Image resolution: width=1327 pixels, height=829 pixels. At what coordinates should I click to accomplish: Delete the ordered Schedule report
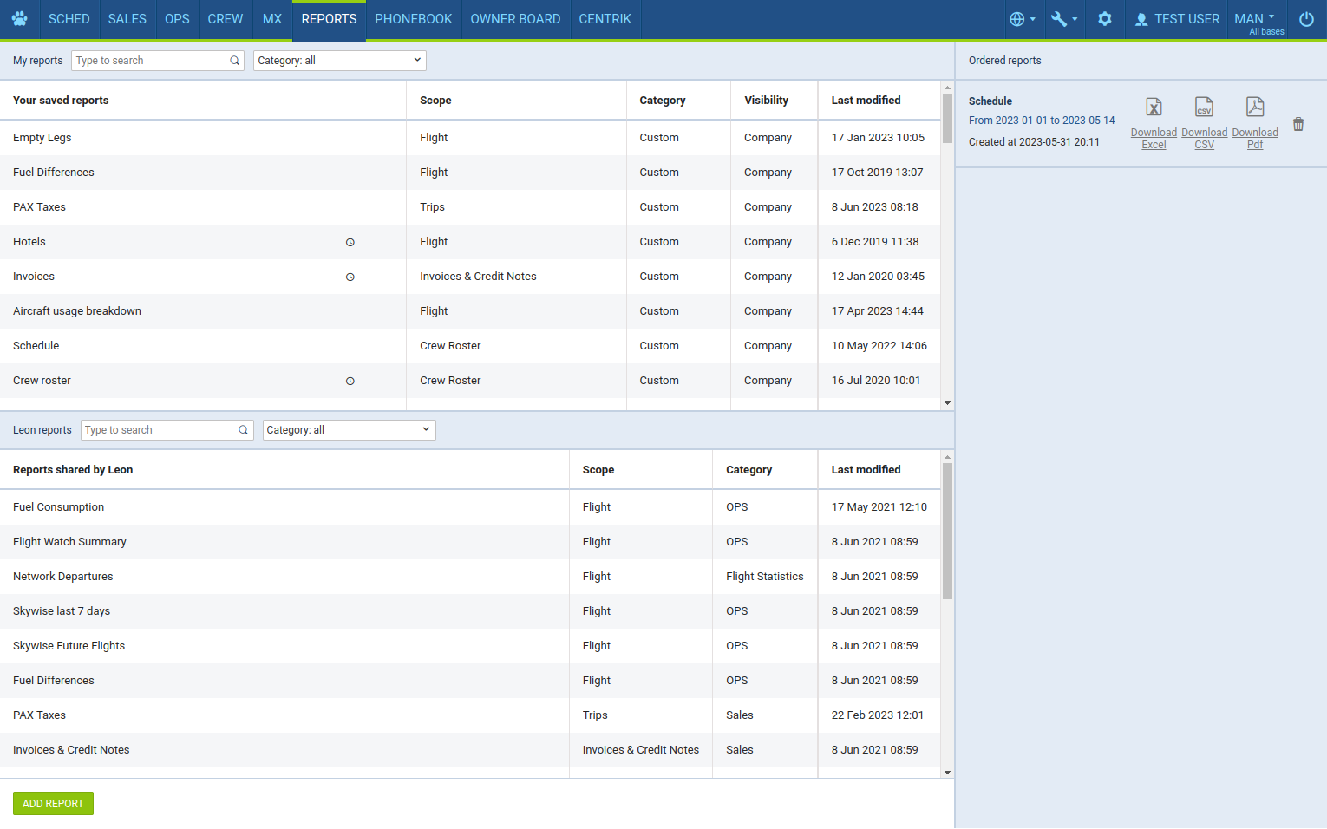pyautogui.click(x=1298, y=124)
